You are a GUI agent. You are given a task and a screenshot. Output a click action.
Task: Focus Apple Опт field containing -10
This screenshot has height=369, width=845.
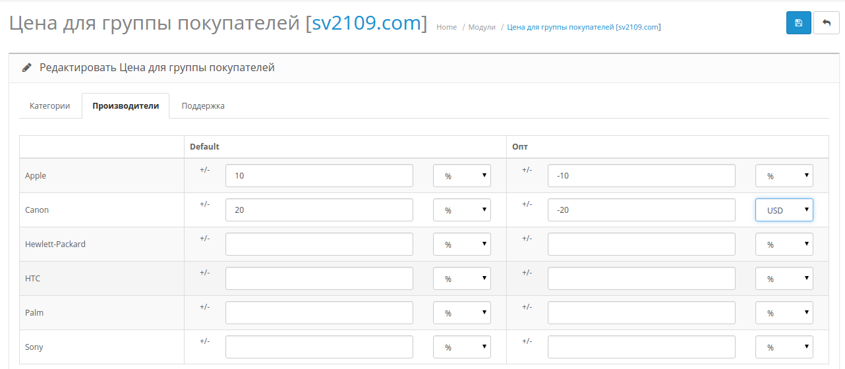[x=641, y=176]
